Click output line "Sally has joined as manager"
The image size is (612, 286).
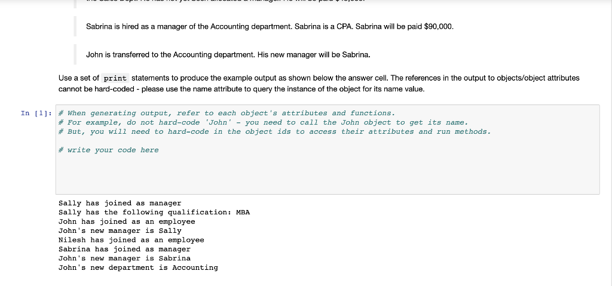point(120,203)
